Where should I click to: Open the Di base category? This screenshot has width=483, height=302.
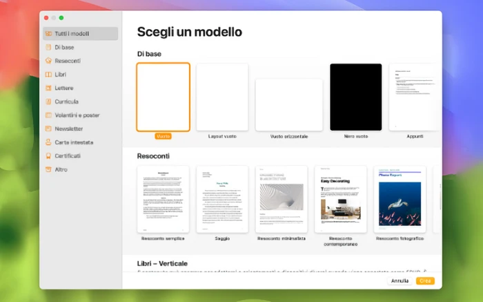tap(64, 47)
